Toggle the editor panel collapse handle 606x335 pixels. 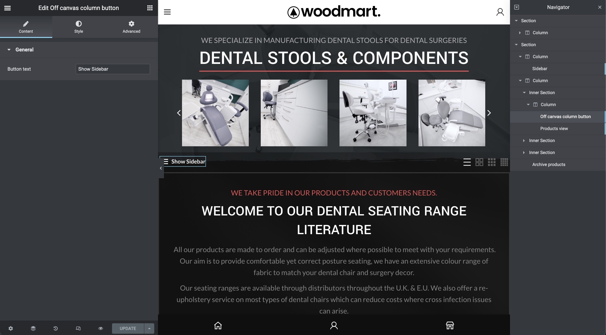tap(161, 168)
